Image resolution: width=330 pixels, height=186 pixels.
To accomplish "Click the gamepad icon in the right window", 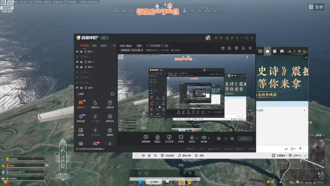I will click(282, 51).
